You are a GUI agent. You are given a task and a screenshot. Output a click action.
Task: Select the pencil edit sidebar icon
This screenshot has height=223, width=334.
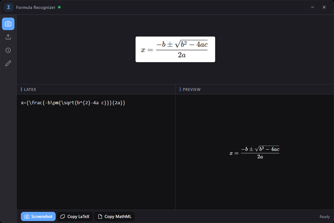(8, 63)
